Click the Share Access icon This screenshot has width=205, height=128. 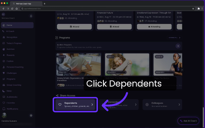(x=57, y=95)
